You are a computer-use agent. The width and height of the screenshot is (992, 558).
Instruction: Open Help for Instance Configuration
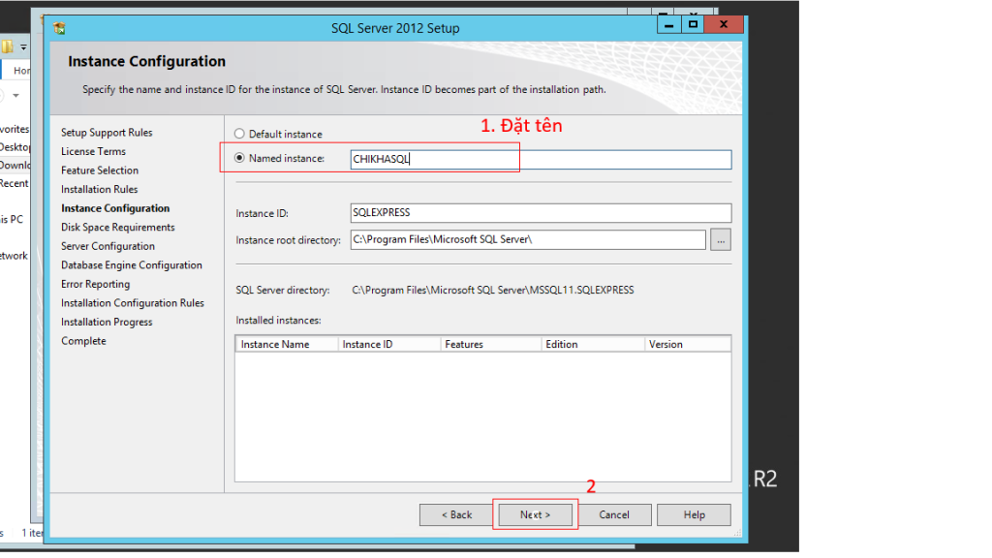(694, 515)
